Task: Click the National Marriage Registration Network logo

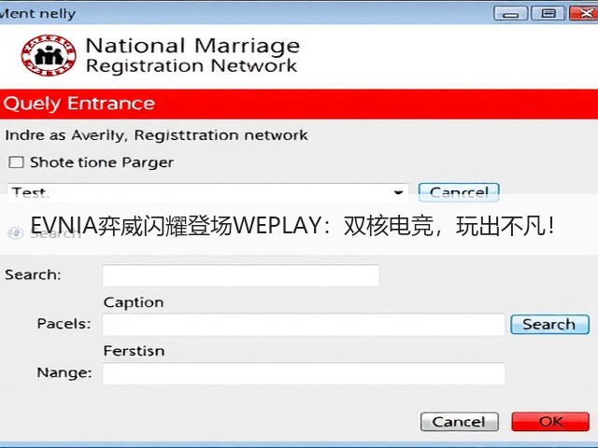Action: coord(49,55)
